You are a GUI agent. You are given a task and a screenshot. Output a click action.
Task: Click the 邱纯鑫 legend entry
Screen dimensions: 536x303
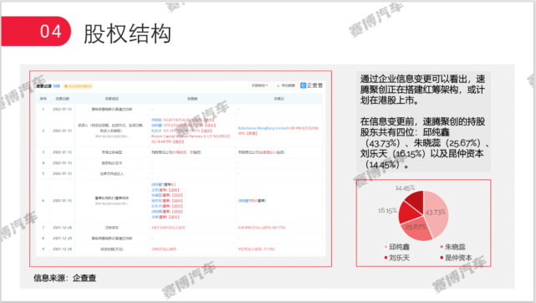point(396,247)
